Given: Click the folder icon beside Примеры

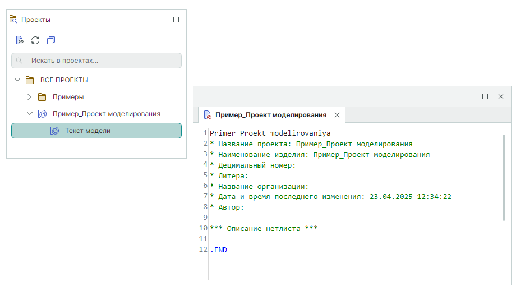Looking at the screenshot, I should click(x=42, y=97).
